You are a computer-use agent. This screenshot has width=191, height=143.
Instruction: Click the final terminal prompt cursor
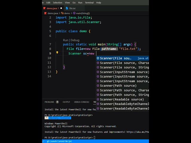click(x=94, y=138)
